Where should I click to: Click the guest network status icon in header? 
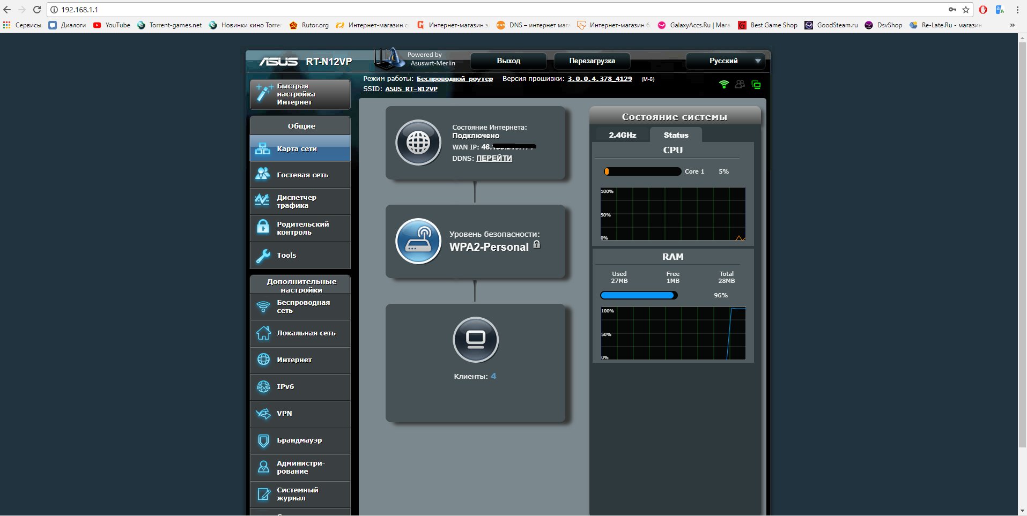coord(740,84)
